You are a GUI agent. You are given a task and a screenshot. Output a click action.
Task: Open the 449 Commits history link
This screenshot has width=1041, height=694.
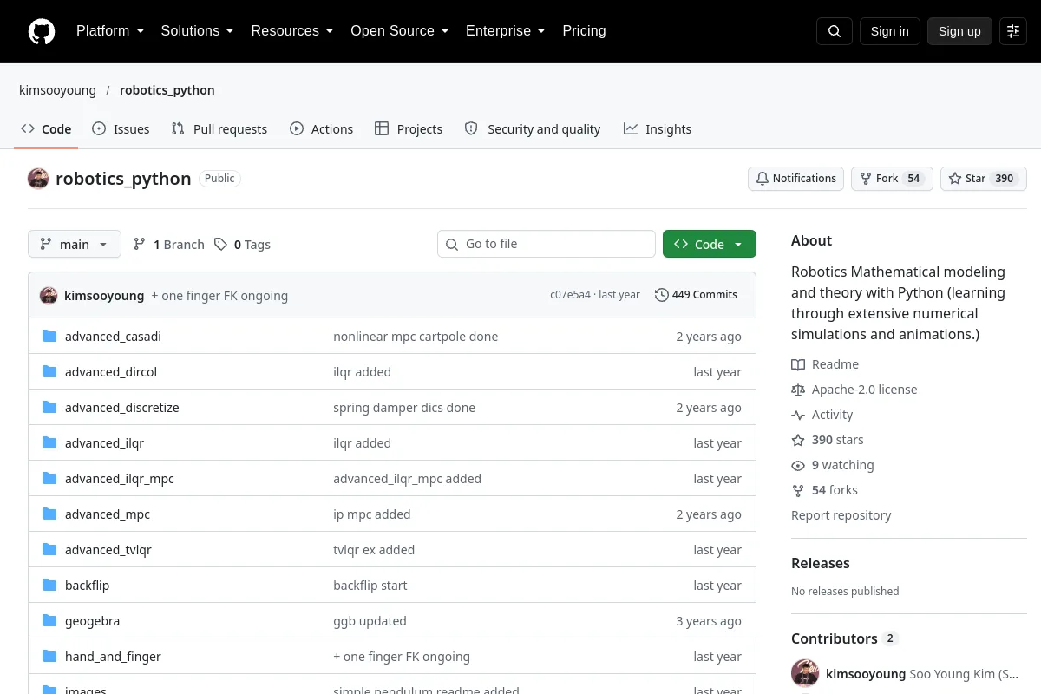tap(697, 295)
